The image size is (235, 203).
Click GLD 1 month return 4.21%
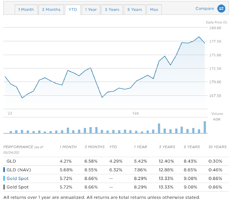(66, 161)
